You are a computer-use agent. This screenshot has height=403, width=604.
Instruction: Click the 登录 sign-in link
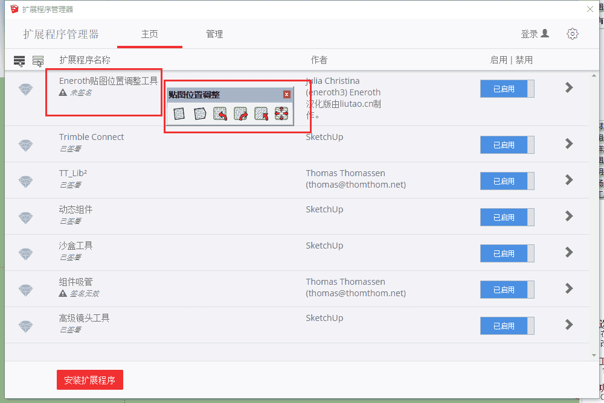pyautogui.click(x=535, y=34)
